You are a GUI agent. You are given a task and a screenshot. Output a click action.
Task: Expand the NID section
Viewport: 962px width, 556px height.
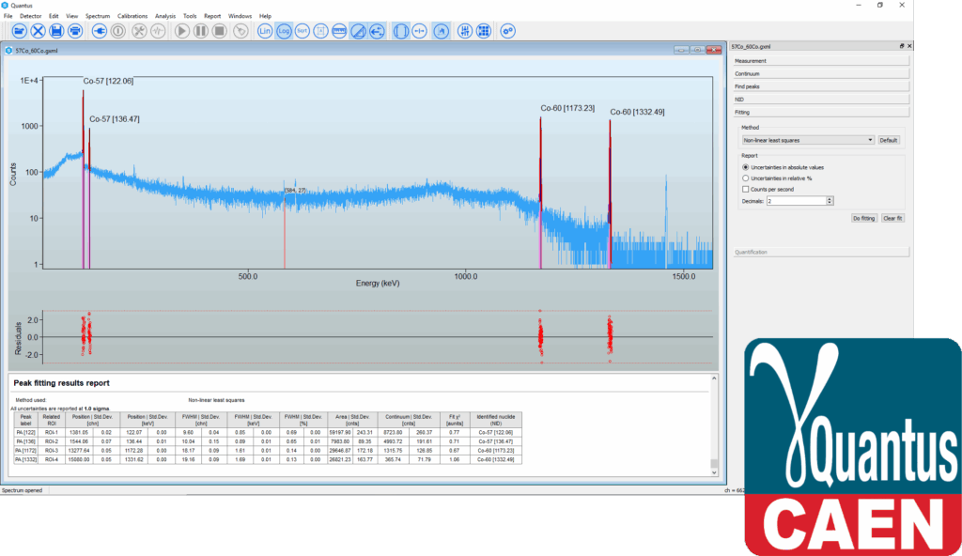[821, 100]
